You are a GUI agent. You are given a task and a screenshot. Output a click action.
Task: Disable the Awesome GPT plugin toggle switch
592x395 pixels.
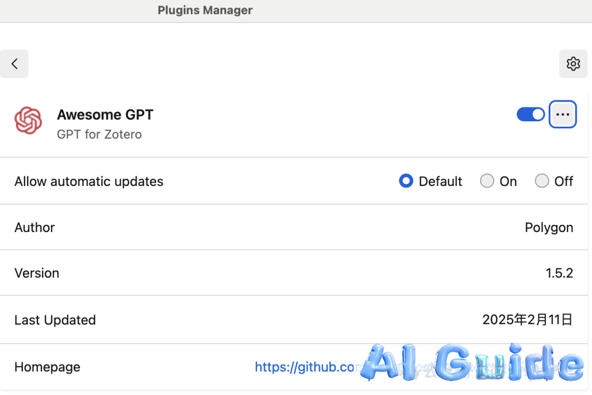pyautogui.click(x=531, y=114)
